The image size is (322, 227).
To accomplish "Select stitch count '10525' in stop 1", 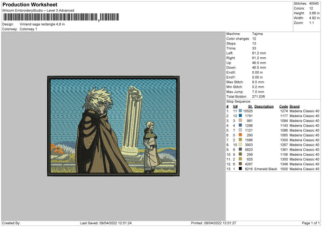I will pyautogui.click(x=248, y=111).
